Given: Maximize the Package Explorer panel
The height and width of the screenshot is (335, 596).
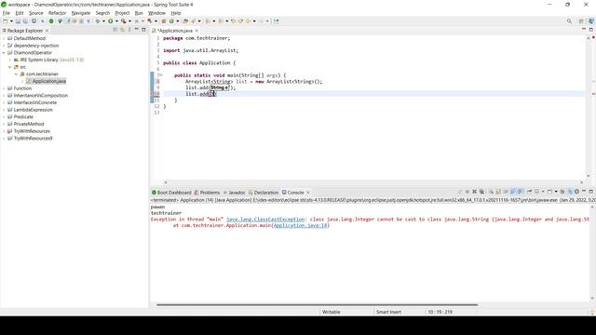Looking at the screenshot, I should [143, 30].
